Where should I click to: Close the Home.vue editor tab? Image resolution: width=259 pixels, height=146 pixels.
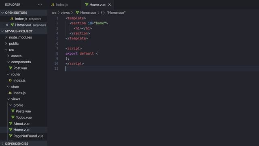(110, 5)
